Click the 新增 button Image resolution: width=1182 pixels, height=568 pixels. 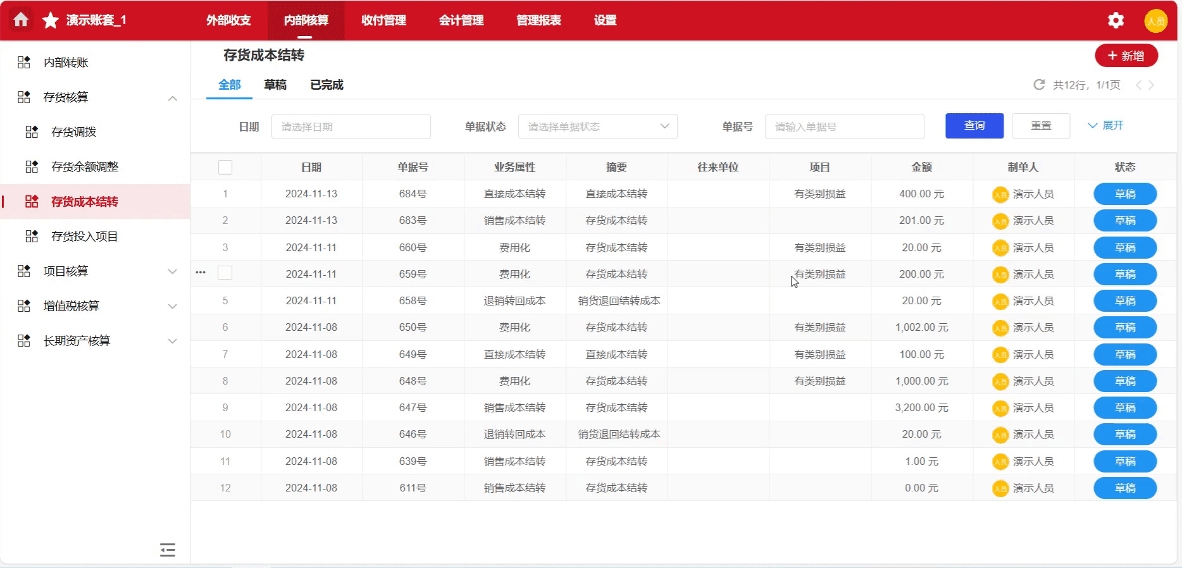pyautogui.click(x=1126, y=56)
